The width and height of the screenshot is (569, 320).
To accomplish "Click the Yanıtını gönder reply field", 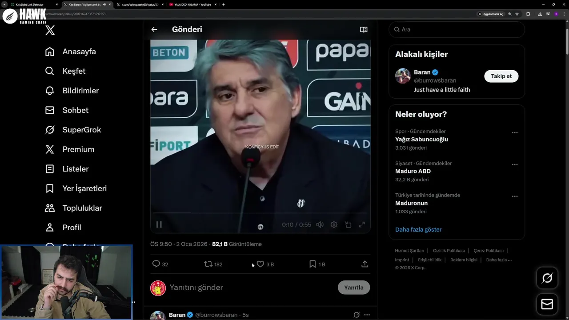I will click(x=251, y=288).
